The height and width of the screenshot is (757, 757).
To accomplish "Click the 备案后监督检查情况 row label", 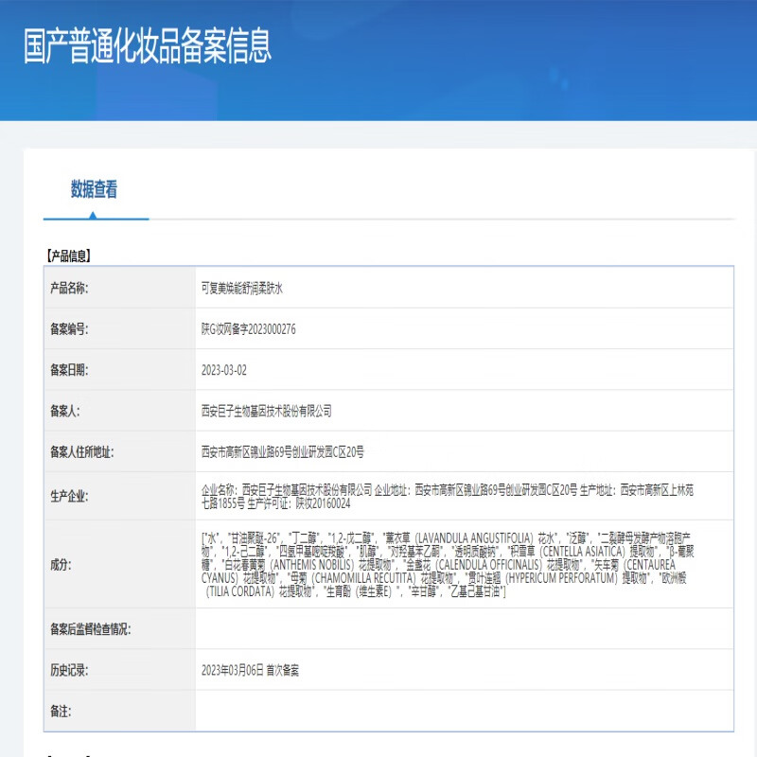I will (x=91, y=628).
